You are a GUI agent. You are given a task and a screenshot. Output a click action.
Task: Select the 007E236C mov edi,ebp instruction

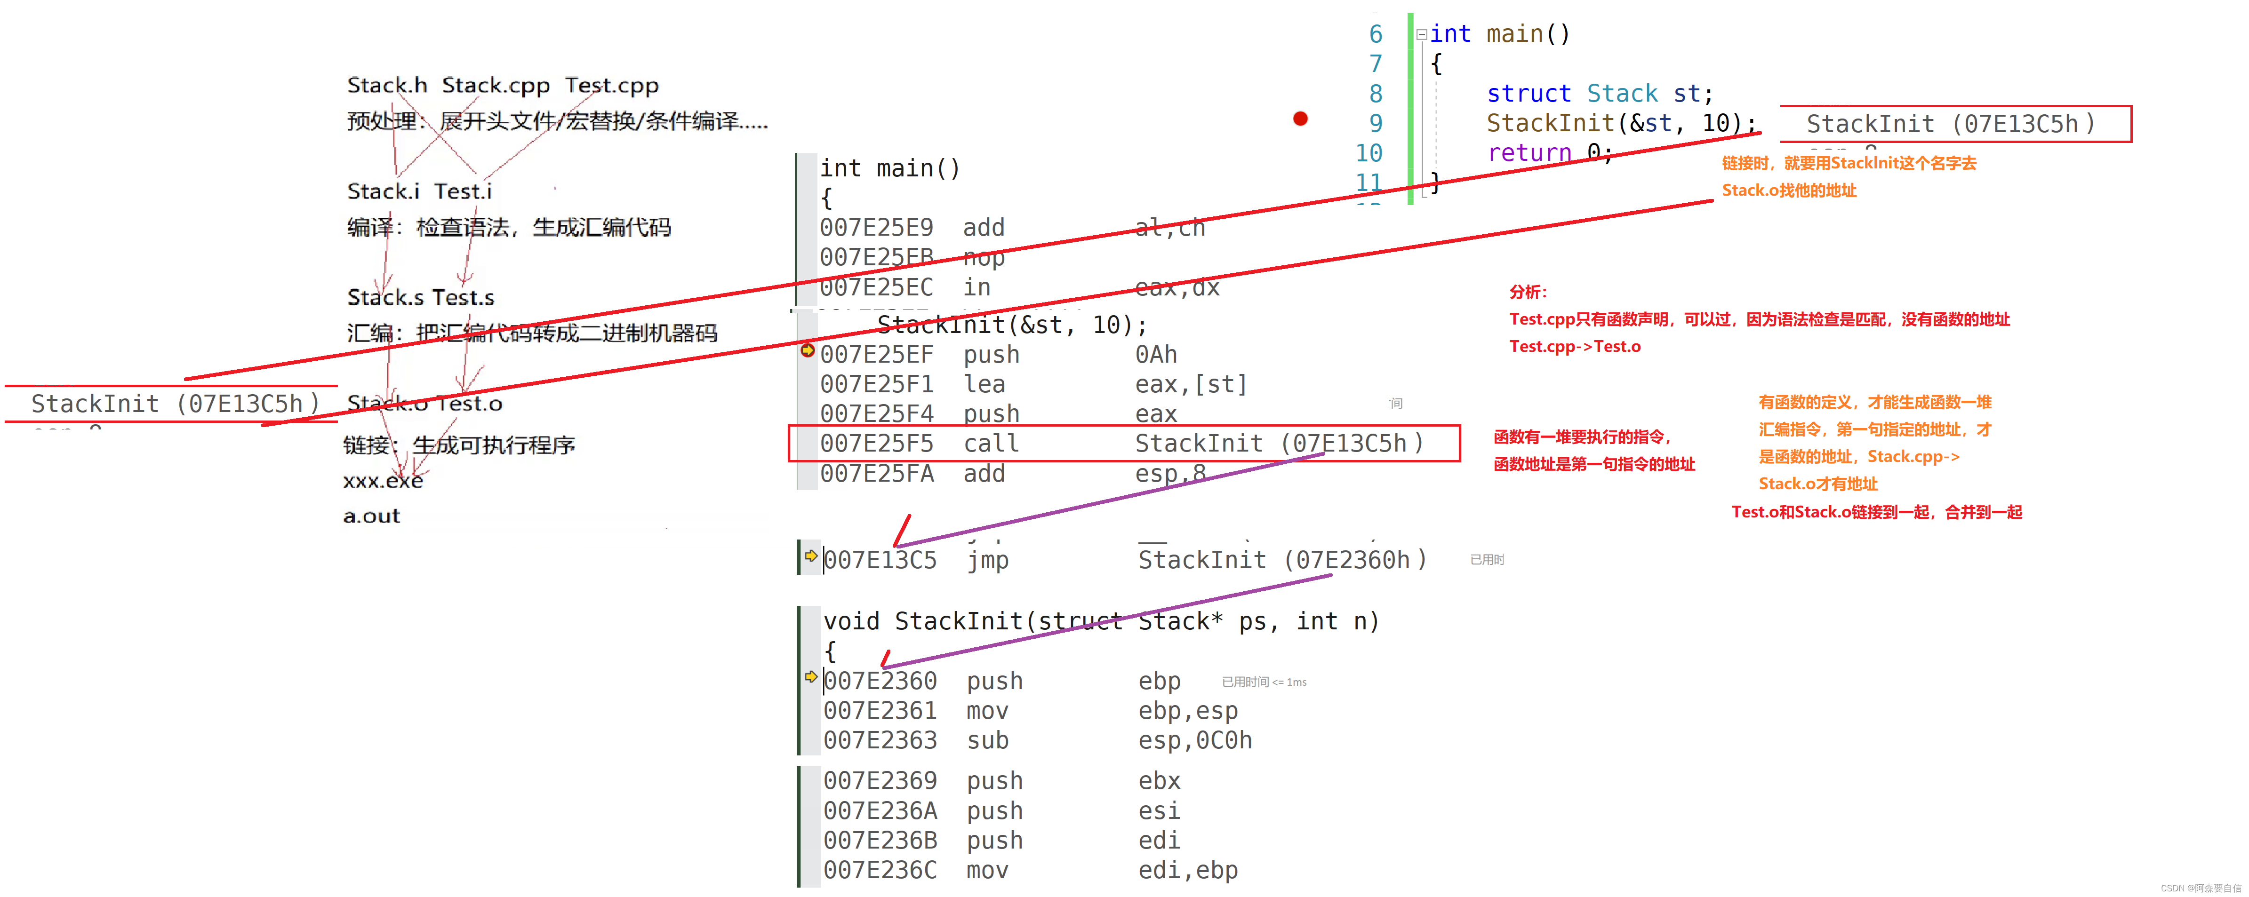1031,871
